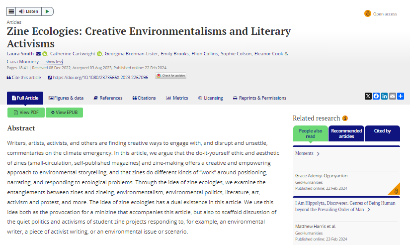Open the hamburger menu next to Listen
This screenshot has height=245, width=410.
pos(11,11)
